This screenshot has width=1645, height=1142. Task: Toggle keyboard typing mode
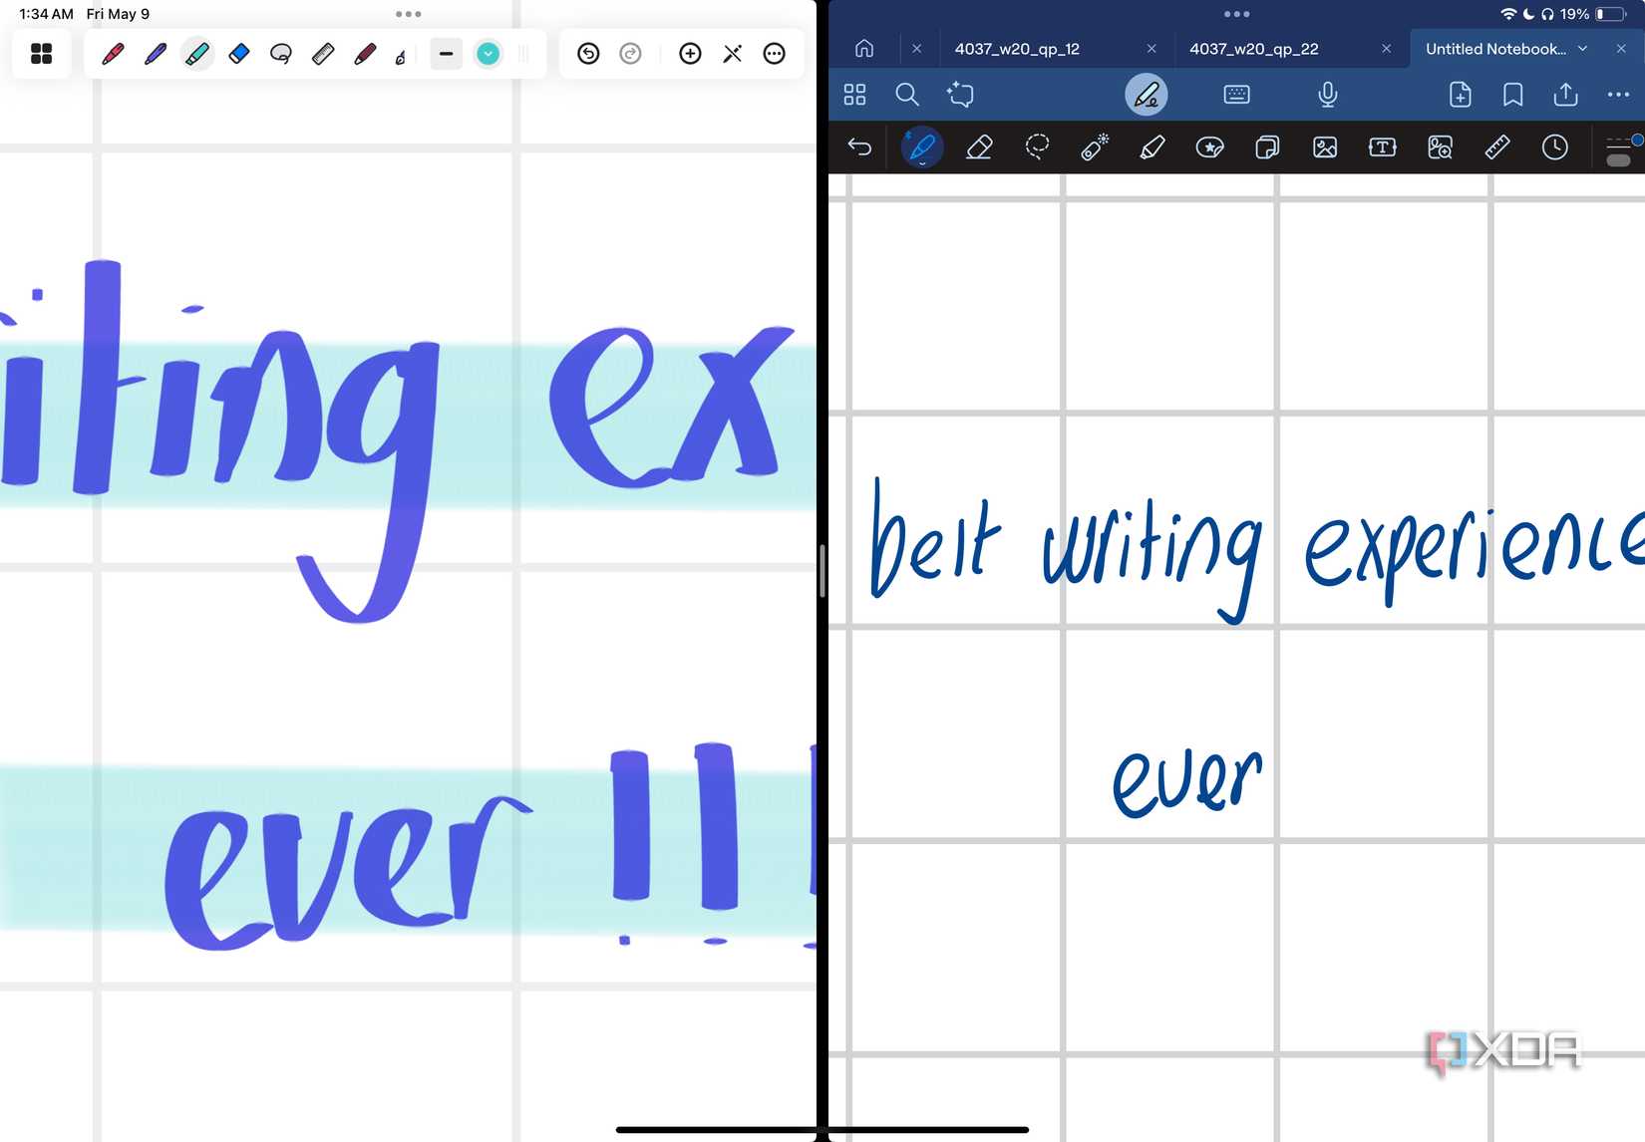(1235, 95)
